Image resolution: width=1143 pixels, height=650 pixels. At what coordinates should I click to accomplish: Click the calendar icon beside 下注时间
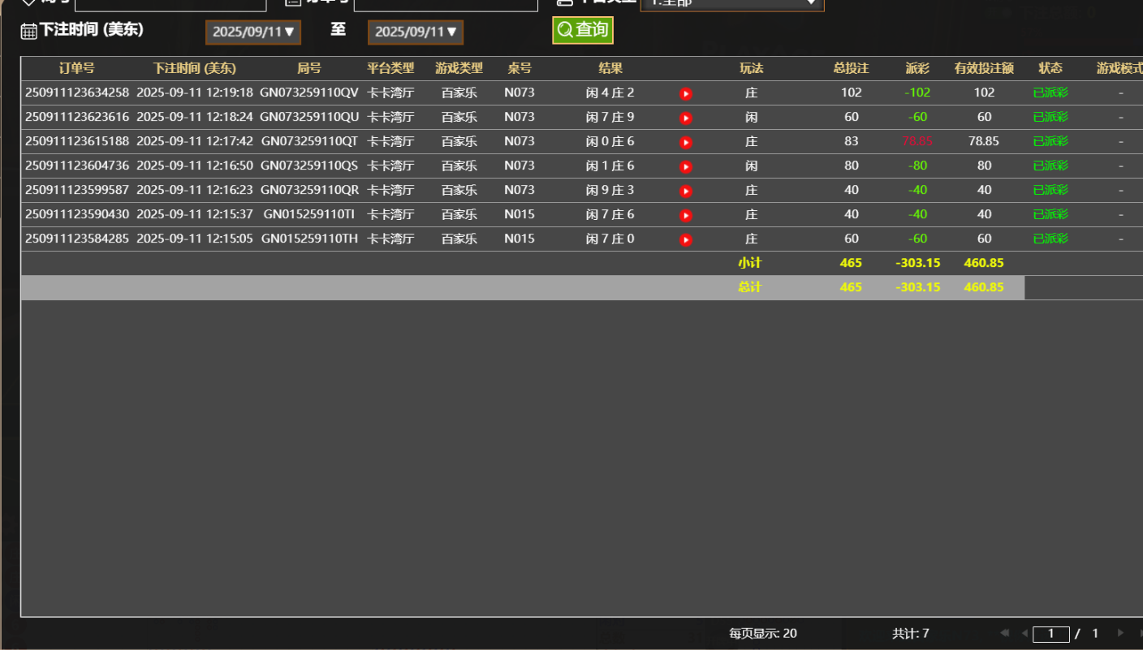pyautogui.click(x=28, y=32)
